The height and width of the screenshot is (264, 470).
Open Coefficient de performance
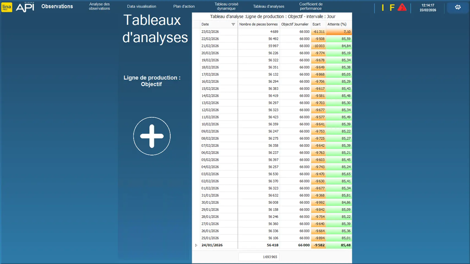pyautogui.click(x=311, y=6)
